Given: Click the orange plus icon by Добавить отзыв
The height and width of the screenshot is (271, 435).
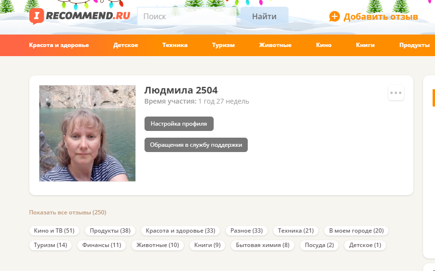Looking at the screenshot, I should click(x=335, y=17).
